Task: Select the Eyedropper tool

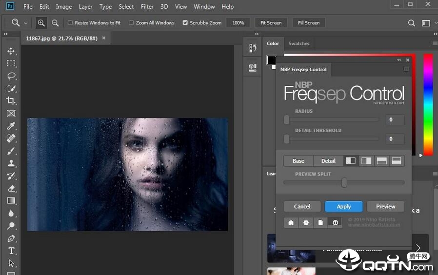Action: click(11, 126)
